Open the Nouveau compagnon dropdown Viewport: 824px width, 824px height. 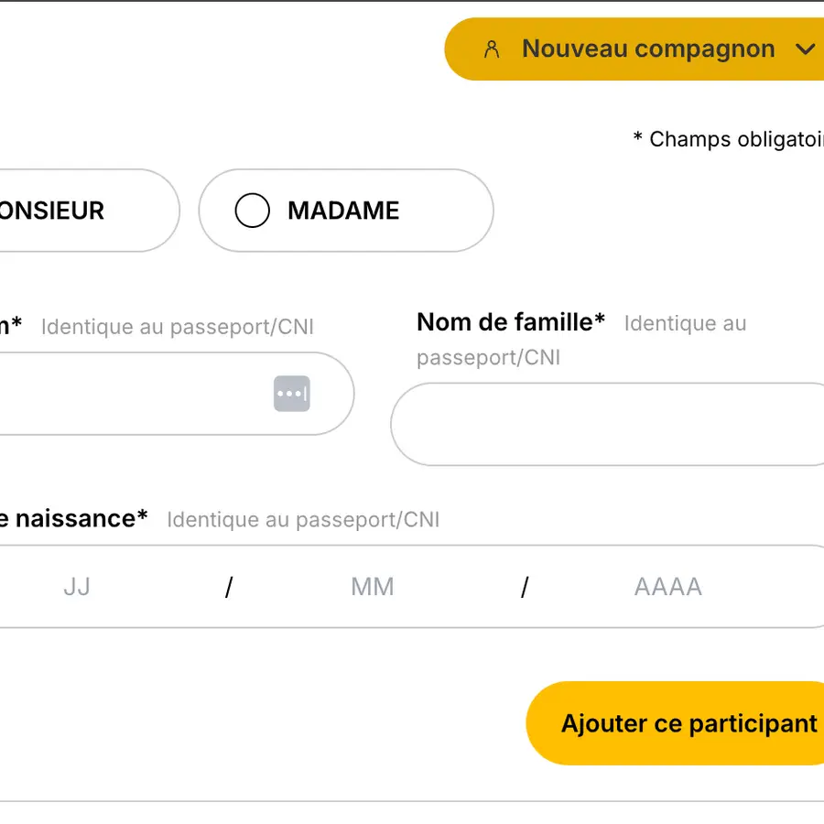(646, 49)
